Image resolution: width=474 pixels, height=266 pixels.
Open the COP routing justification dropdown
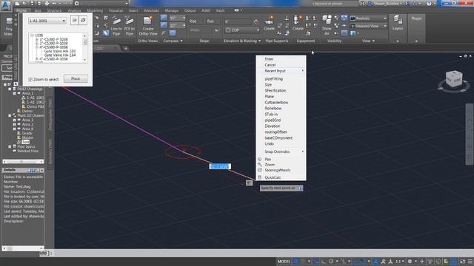pos(242,30)
